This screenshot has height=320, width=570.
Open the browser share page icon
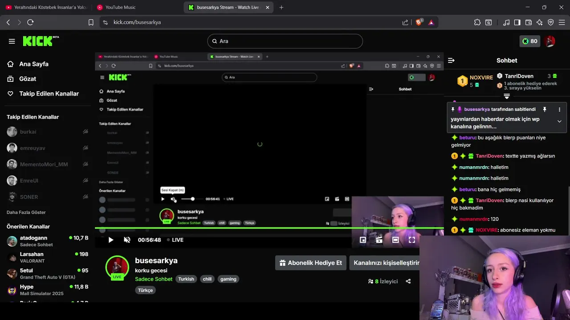[x=405, y=22]
